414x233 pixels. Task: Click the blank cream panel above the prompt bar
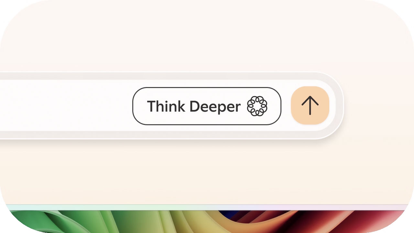(x=207, y=36)
